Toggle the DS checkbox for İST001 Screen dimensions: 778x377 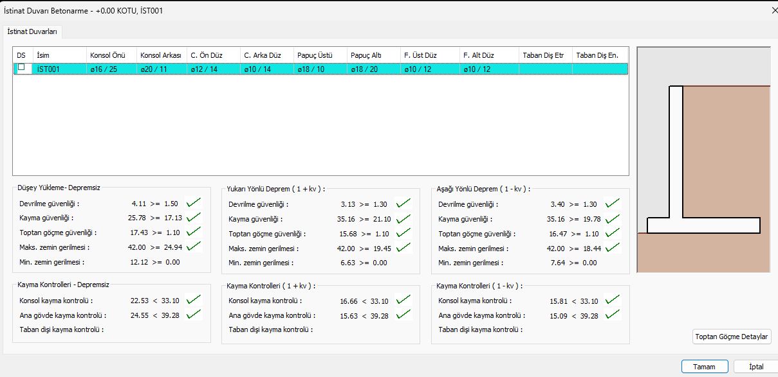click(21, 67)
